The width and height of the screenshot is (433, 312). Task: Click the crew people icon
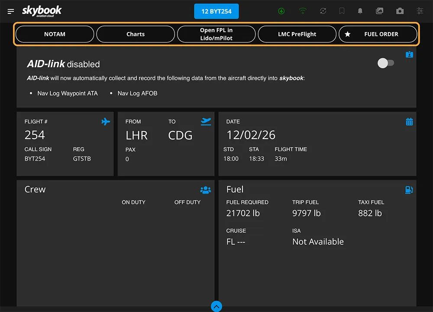[x=205, y=190]
